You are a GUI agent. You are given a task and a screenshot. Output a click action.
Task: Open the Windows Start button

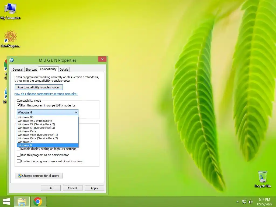click(6, 202)
